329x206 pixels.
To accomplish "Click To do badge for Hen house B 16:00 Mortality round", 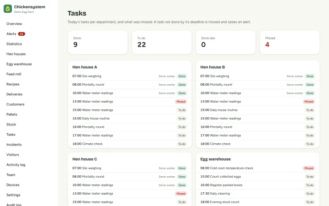I will (310, 127).
